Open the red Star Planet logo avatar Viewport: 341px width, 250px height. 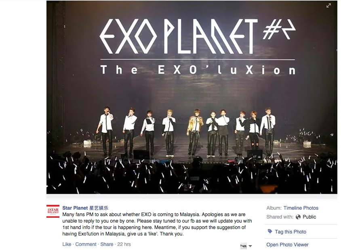coord(53,211)
